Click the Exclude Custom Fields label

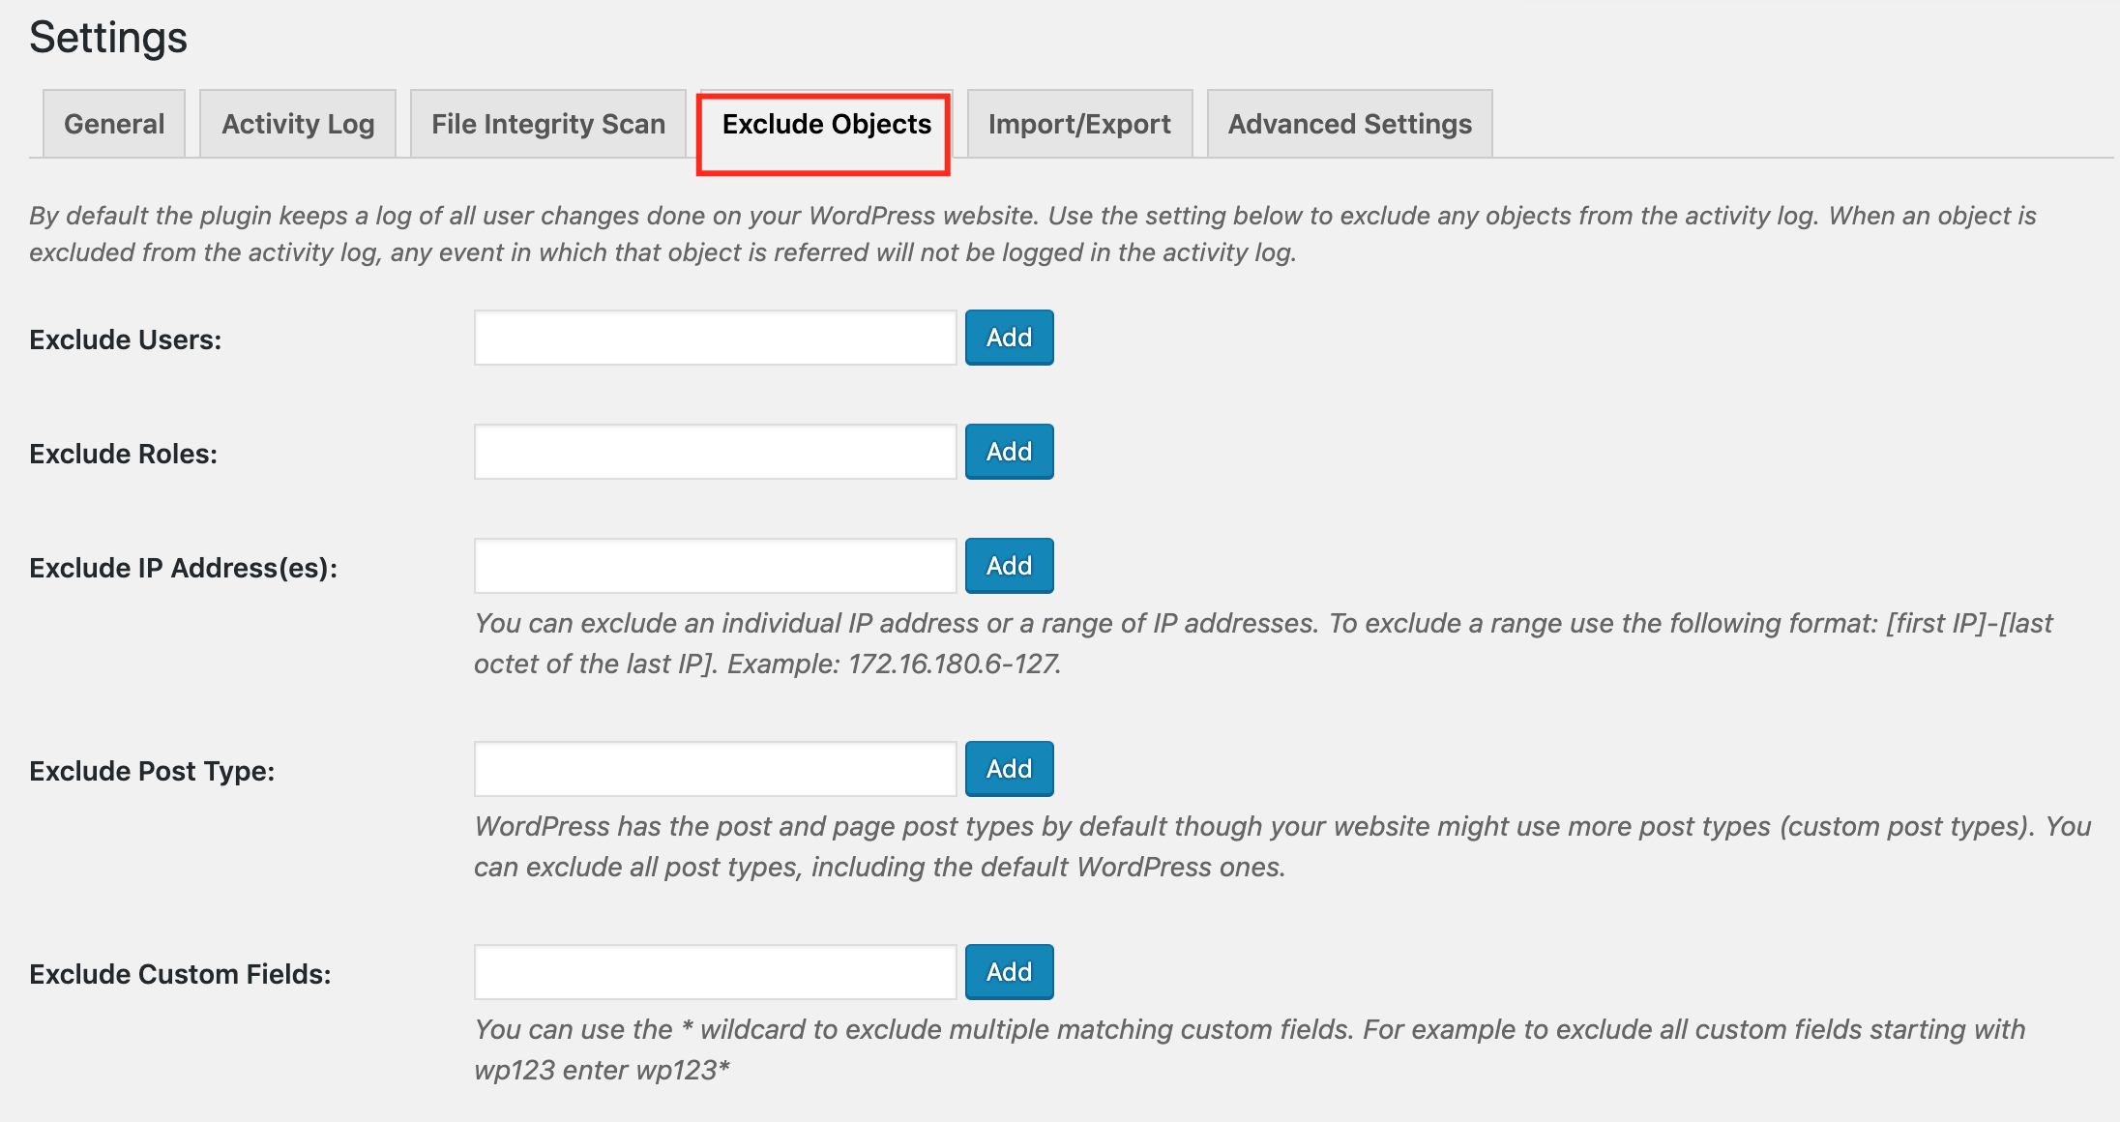click(180, 974)
